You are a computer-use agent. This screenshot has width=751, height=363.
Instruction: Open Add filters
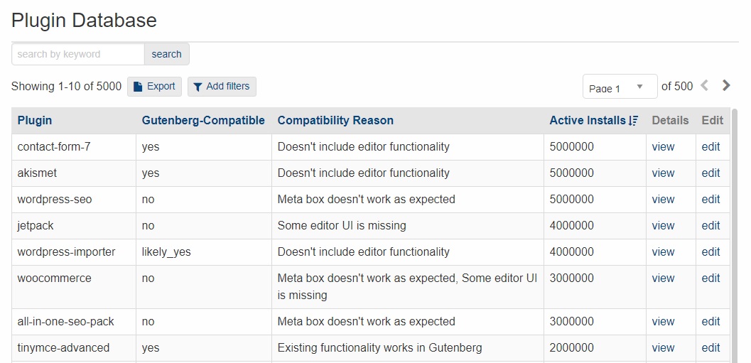pyautogui.click(x=222, y=87)
